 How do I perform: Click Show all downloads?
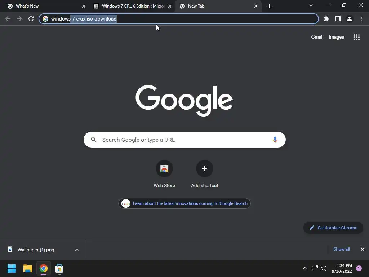(342, 249)
